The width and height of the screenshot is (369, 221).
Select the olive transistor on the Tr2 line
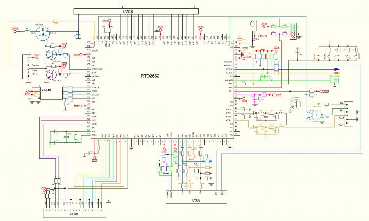[x=295, y=104]
